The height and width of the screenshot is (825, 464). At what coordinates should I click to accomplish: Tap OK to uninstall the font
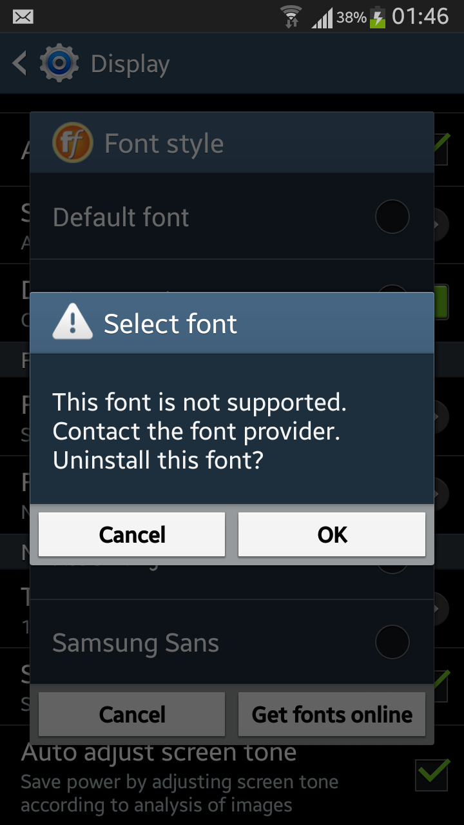(x=332, y=534)
